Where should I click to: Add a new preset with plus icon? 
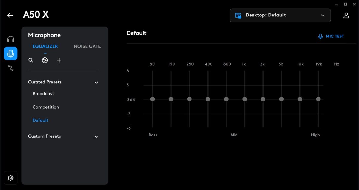point(59,60)
